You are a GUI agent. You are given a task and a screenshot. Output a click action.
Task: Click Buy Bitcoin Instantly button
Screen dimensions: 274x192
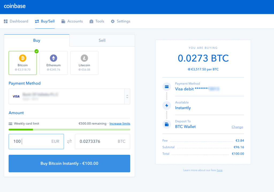(x=69, y=164)
